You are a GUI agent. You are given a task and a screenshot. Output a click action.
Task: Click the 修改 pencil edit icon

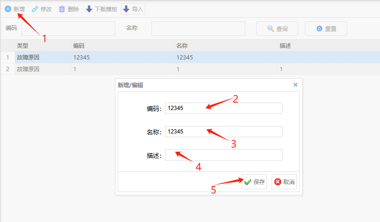click(x=35, y=9)
